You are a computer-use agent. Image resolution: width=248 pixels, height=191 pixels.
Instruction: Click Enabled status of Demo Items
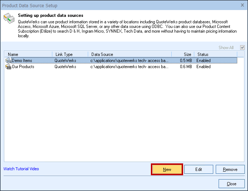[203, 61]
